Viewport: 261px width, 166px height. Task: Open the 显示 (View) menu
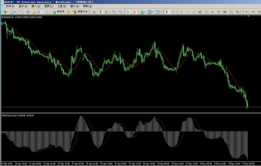pyautogui.click(x=23, y=6)
